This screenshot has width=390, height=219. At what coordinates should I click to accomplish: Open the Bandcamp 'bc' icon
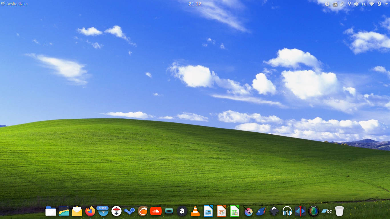tap(327, 211)
